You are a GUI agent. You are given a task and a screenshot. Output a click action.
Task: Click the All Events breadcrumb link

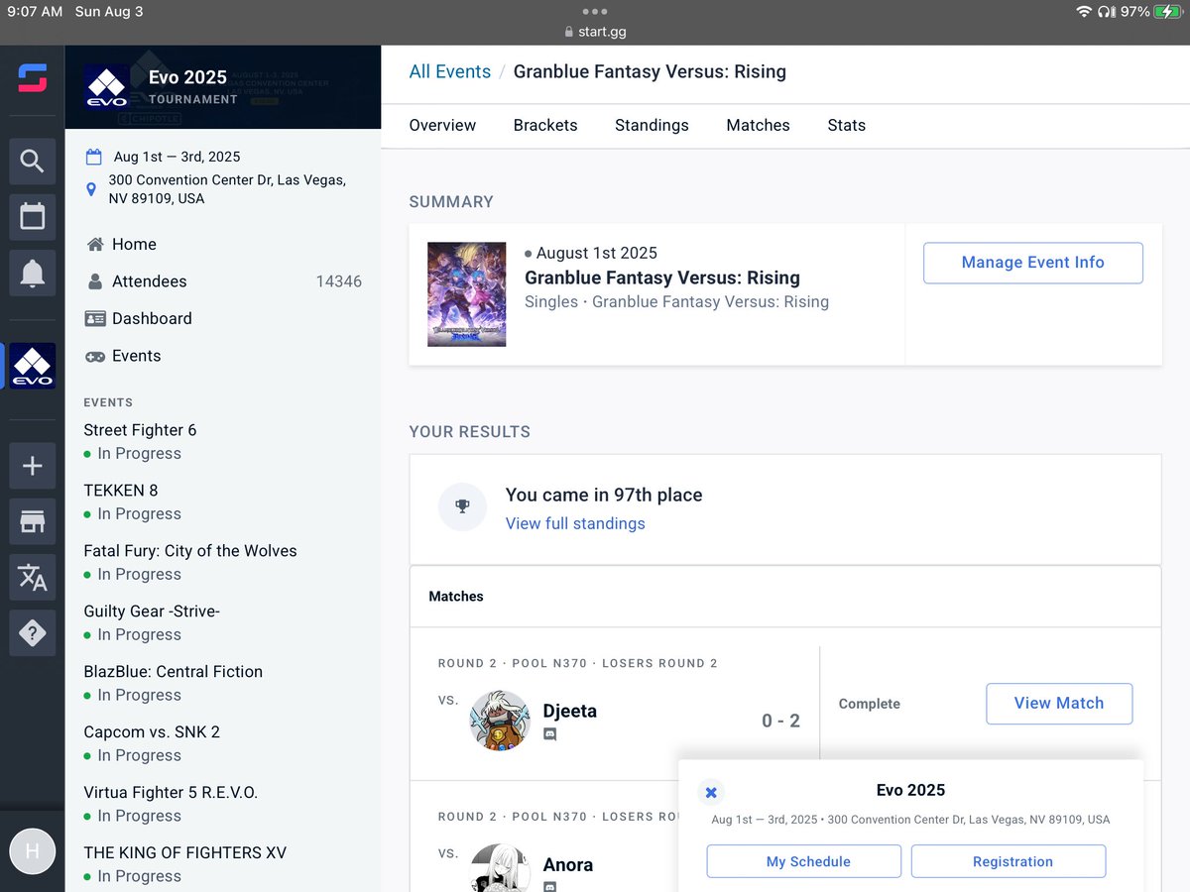(450, 71)
